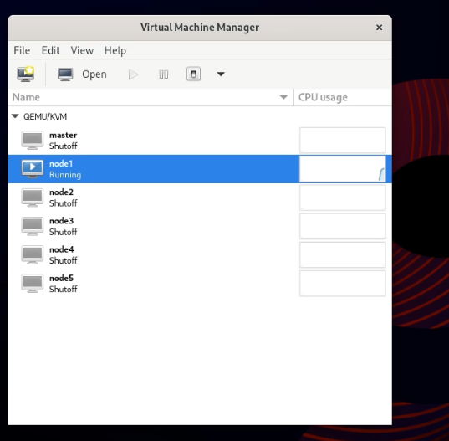Click the Open console monitor icon

(x=65, y=74)
